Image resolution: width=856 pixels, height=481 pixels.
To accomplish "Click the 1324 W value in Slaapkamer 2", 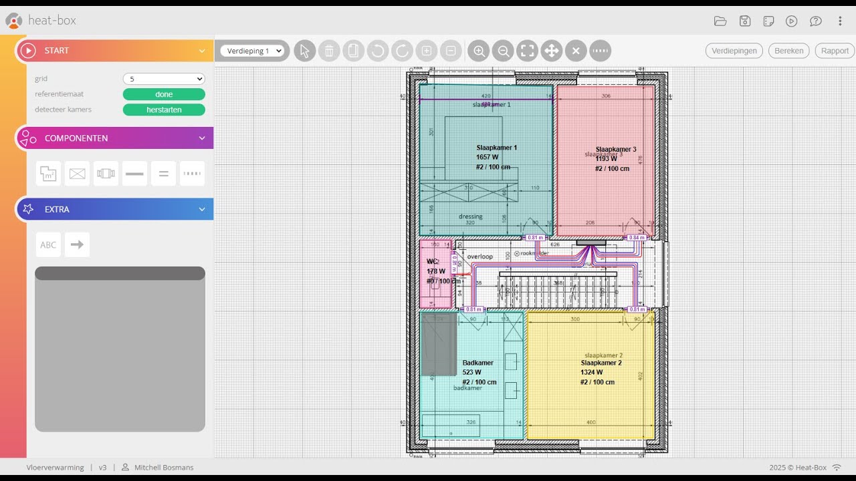I will tap(592, 372).
